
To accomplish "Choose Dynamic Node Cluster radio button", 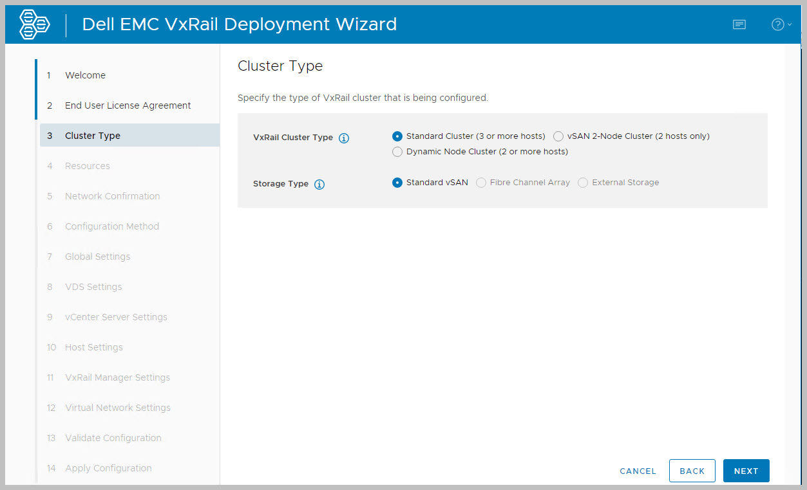I will [397, 152].
